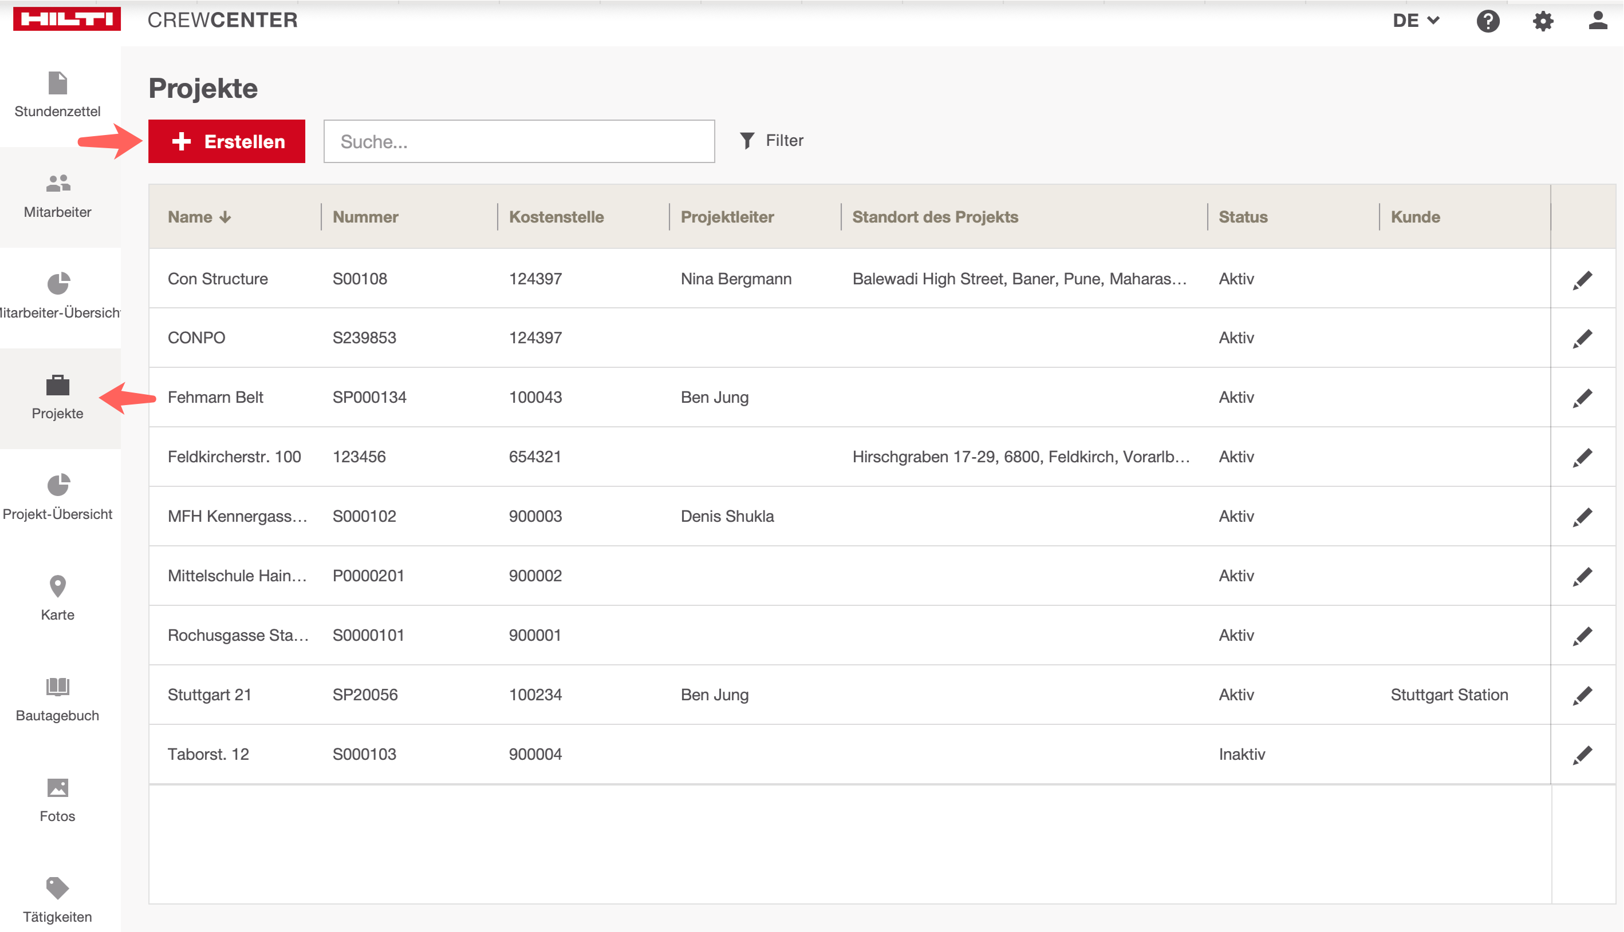
Task: Edit the Con Structure project with pencil
Action: click(1582, 280)
